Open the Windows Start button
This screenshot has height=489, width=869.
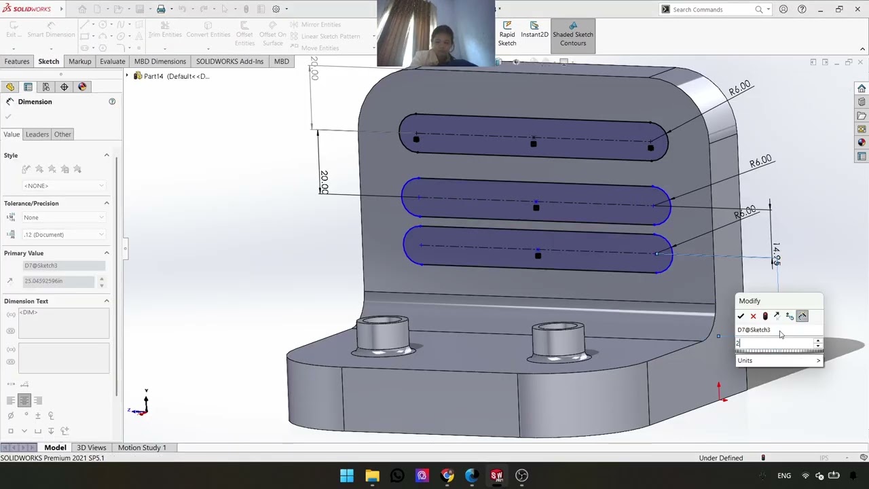(x=347, y=475)
